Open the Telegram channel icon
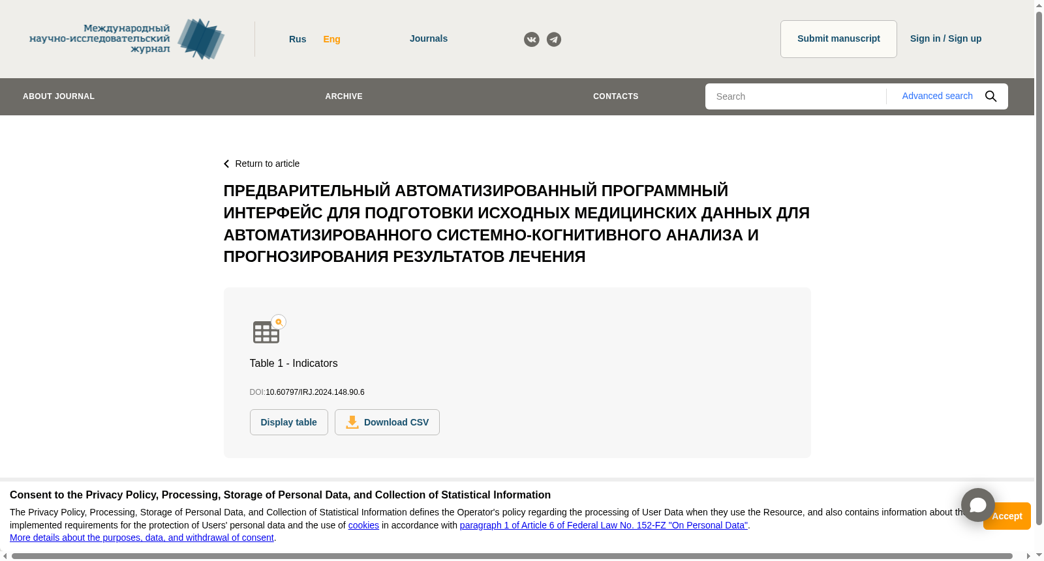Screen dimensions: 1044x561 (554, 40)
